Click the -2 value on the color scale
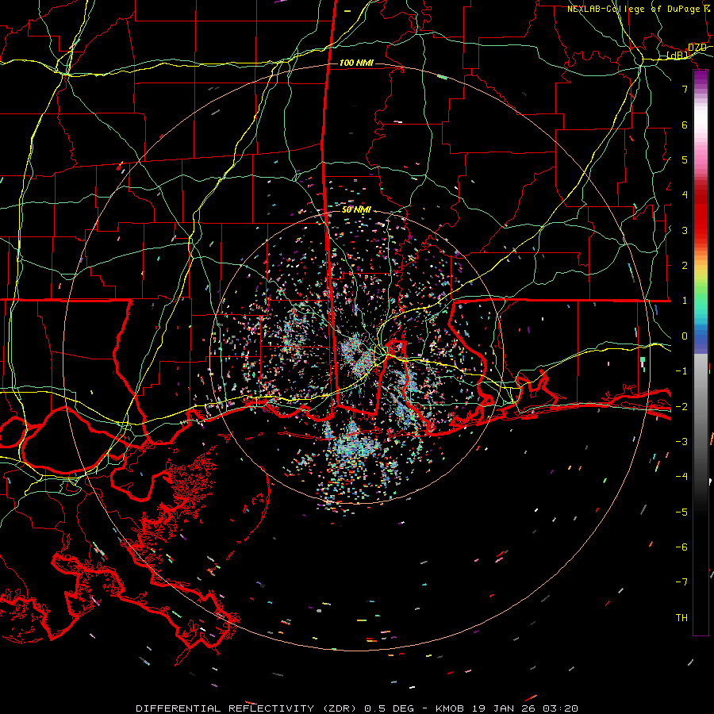This screenshot has width=714, height=714. 681,407
